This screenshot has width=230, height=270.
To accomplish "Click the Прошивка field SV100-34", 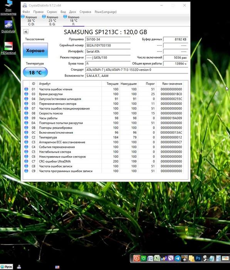I will click(108, 39).
